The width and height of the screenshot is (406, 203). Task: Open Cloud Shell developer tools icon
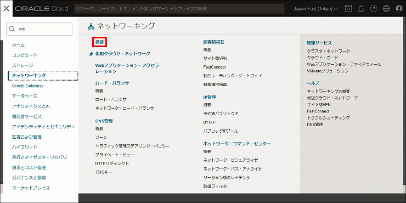tap(348, 9)
